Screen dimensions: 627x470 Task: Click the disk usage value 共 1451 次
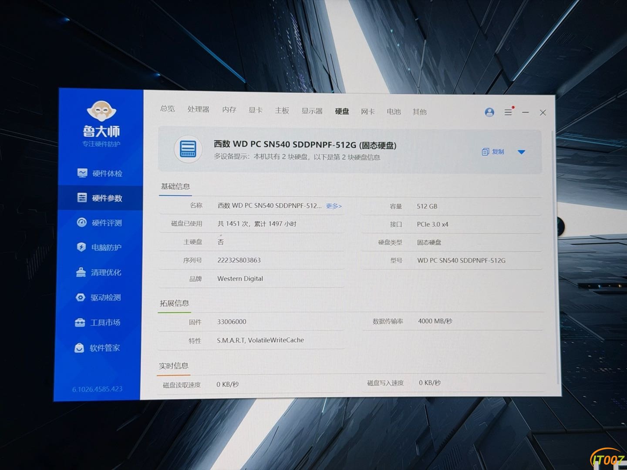click(x=257, y=224)
